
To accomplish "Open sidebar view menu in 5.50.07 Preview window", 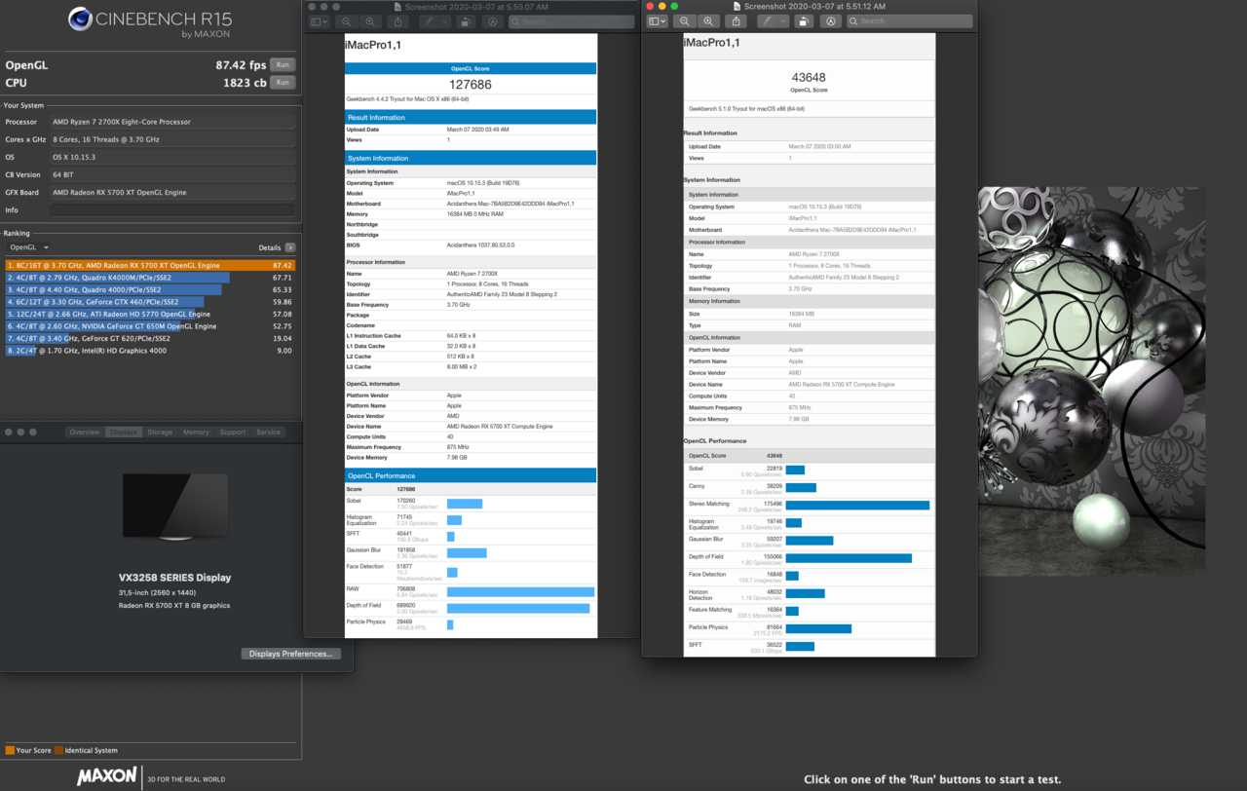I will [x=320, y=21].
